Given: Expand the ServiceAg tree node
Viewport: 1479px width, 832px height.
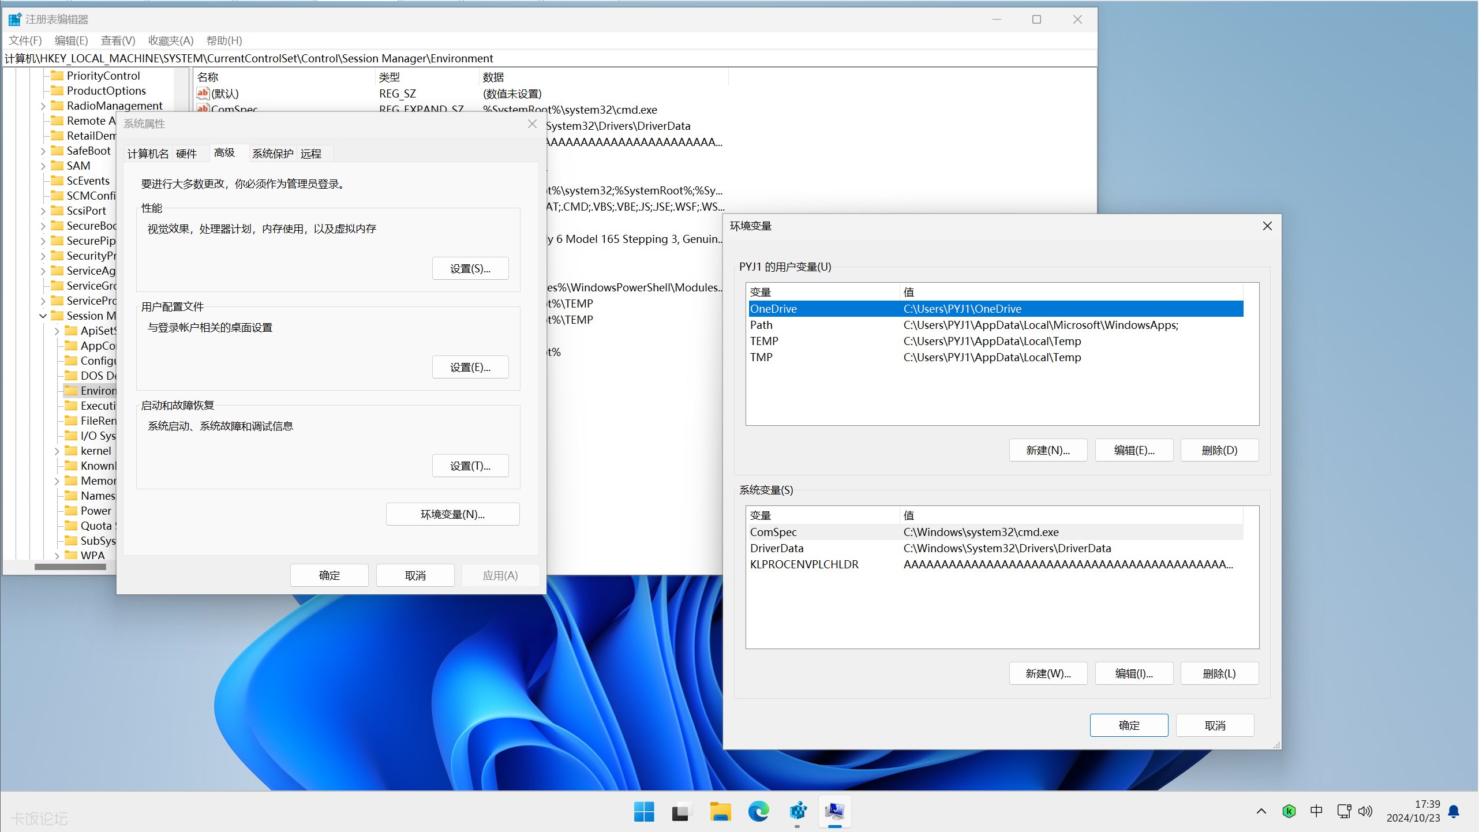Looking at the screenshot, I should click(x=43, y=271).
